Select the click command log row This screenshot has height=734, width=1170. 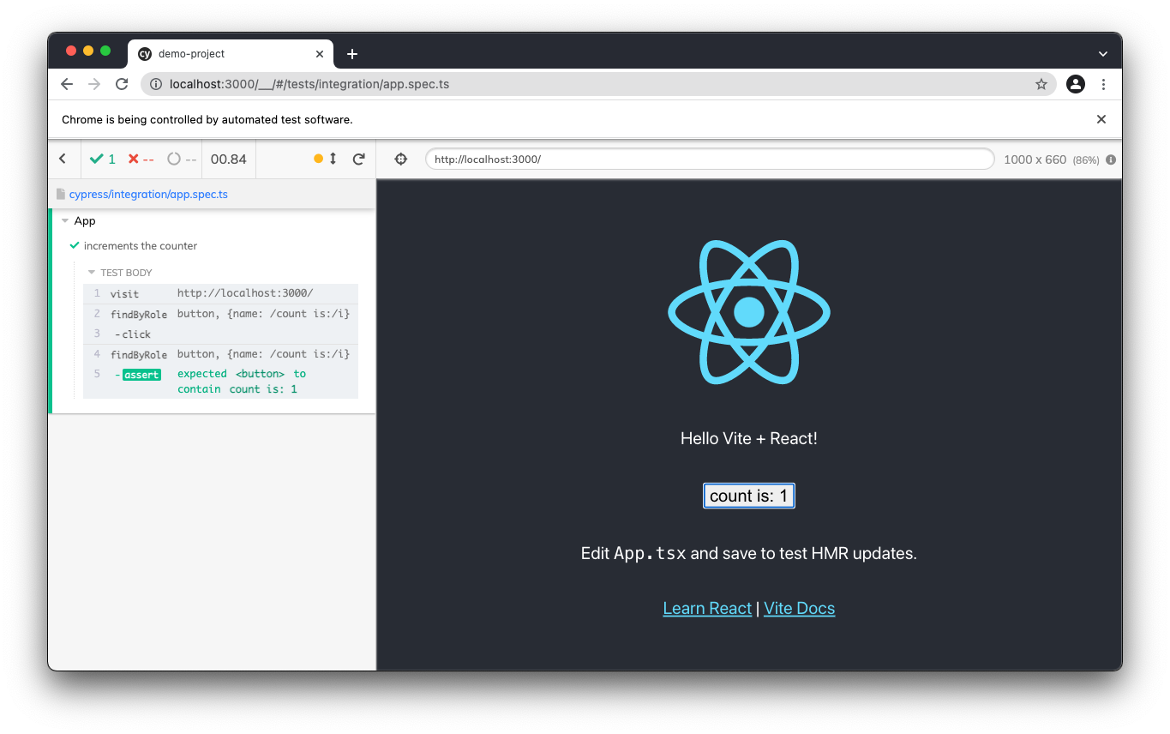[220, 334]
